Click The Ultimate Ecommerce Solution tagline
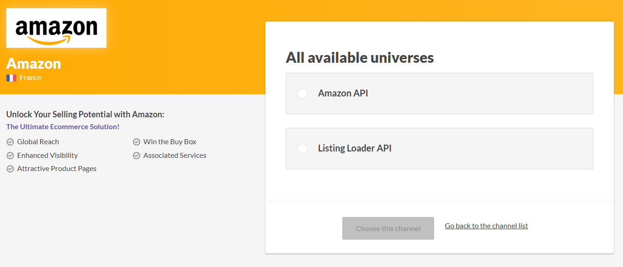 click(x=62, y=126)
